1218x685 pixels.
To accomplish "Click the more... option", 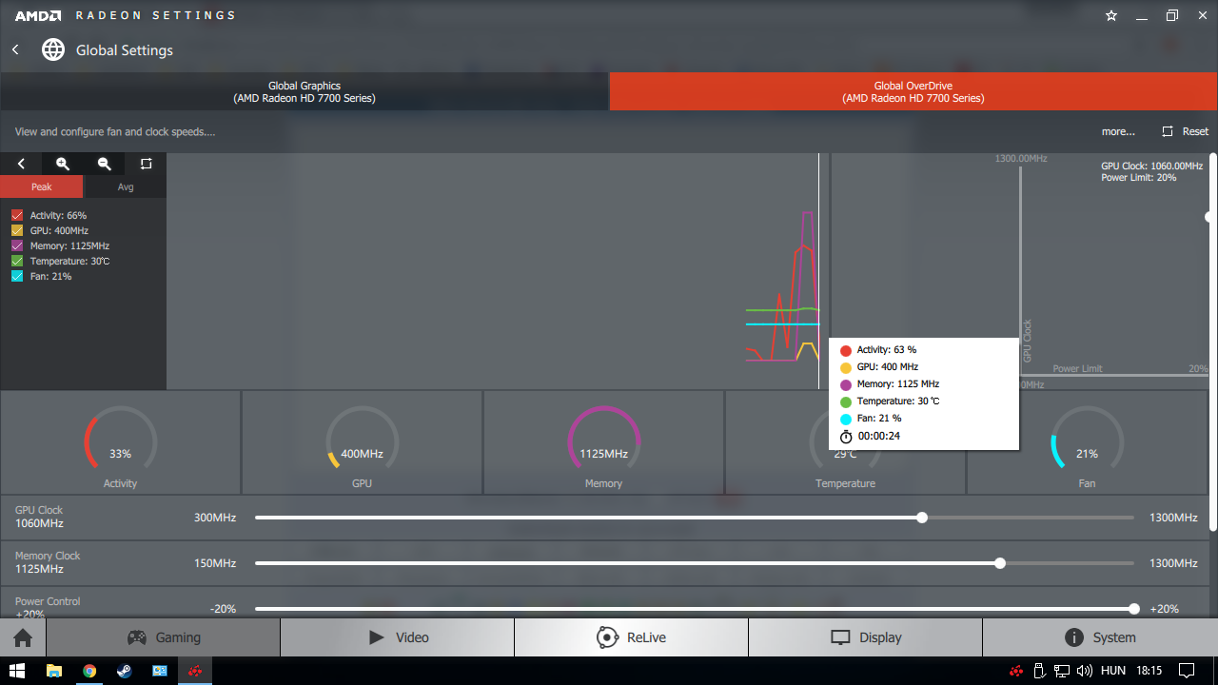I will 1118,131.
